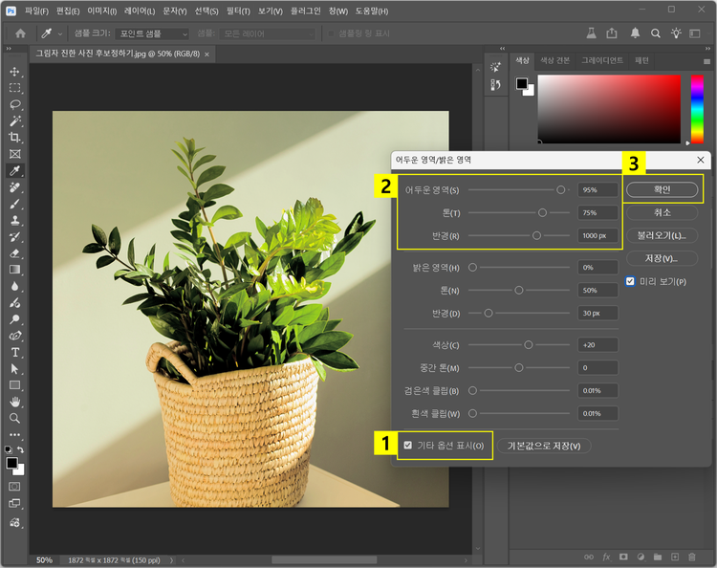This screenshot has width=717, height=568.
Task: Select the Lasso tool
Action: (14, 104)
